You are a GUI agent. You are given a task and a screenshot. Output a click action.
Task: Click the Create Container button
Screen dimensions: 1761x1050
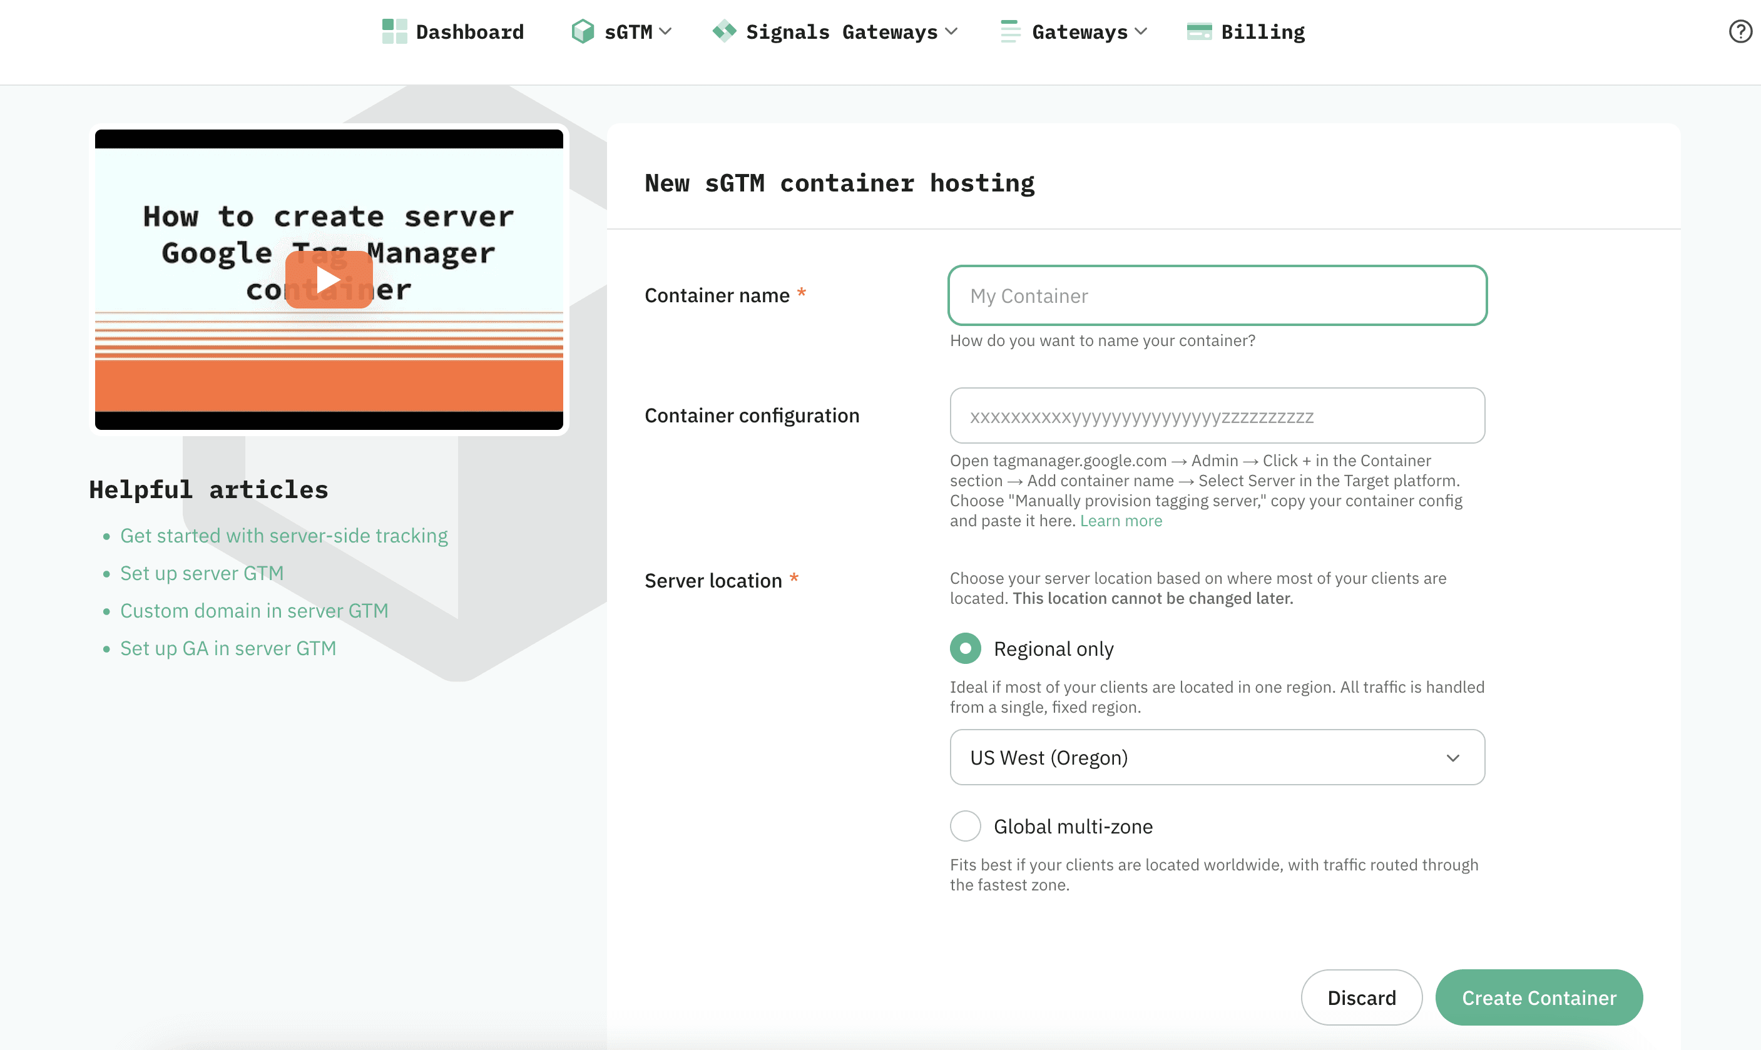(x=1539, y=997)
